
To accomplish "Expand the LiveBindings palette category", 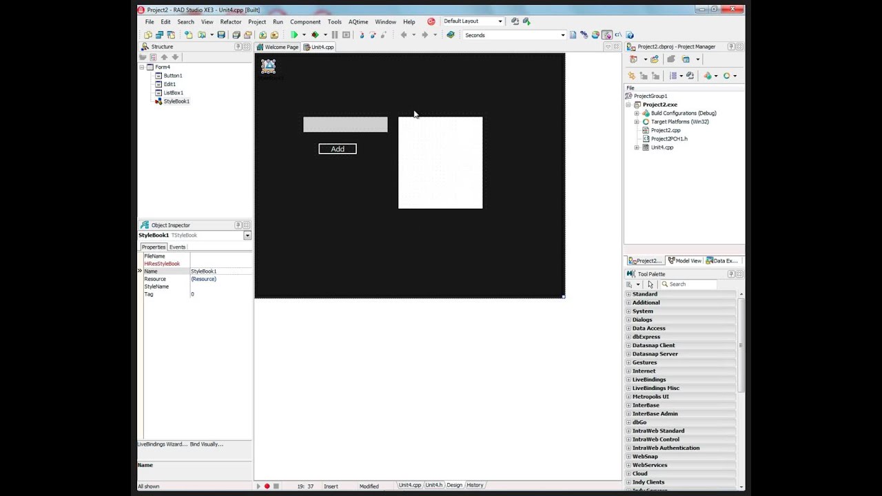I will pos(628,380).
